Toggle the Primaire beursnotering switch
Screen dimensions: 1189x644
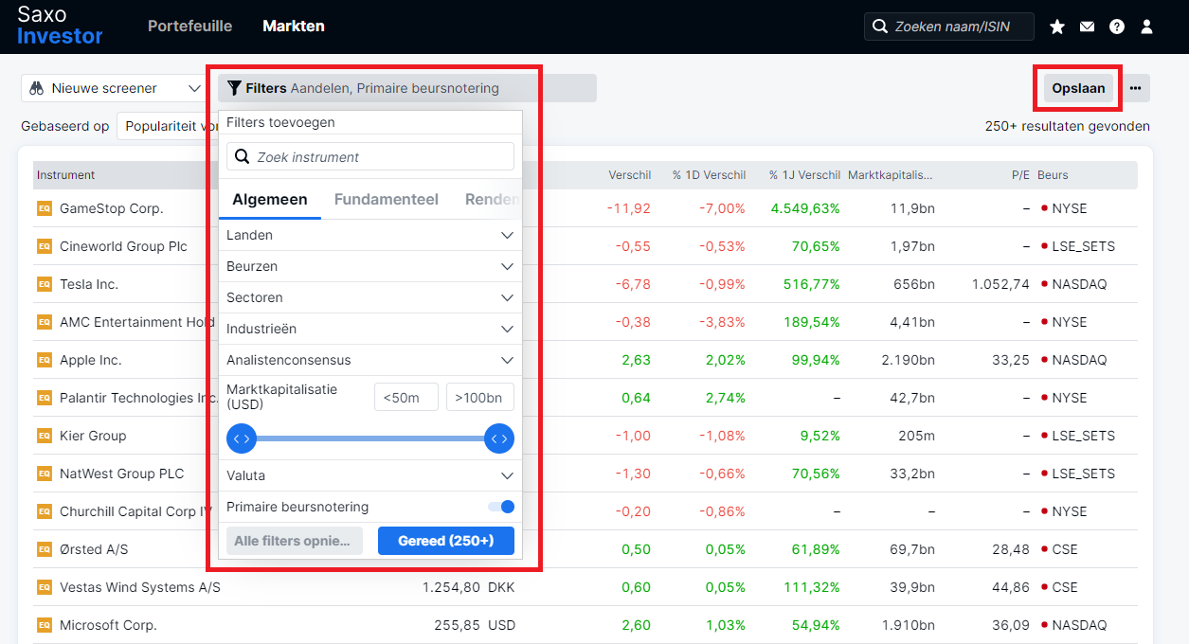[501, 507]
